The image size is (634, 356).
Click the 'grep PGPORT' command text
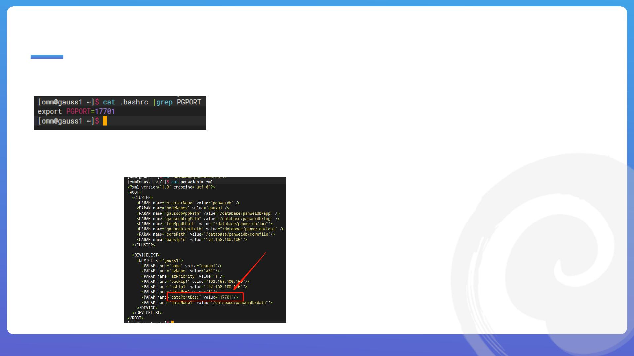coord(179,102)
